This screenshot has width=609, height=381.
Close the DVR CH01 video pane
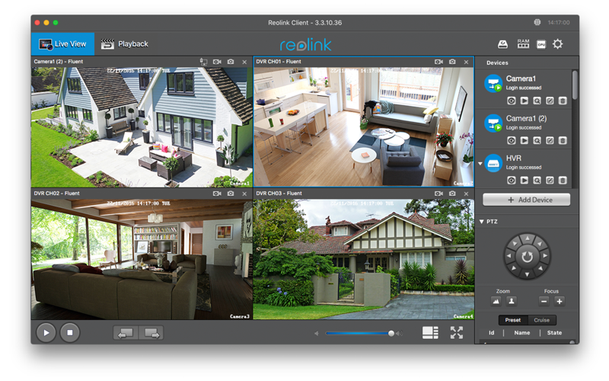point(466,62)
